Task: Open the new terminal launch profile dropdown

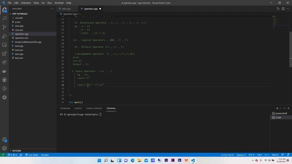Action: [x=280, y=108]
